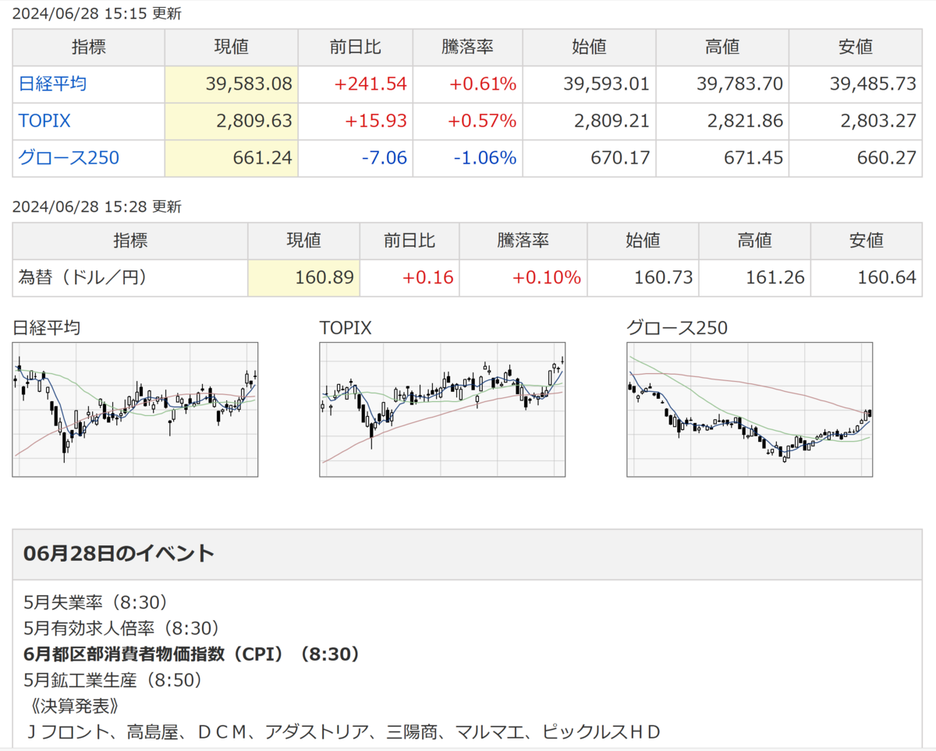Click TOPIX change value +15.93
This screenshot has height=751, width=936.
tap(376, 122)
